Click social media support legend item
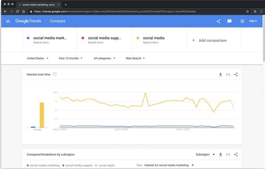The height and width of the screenshot is (169, 265). [78, 165]
